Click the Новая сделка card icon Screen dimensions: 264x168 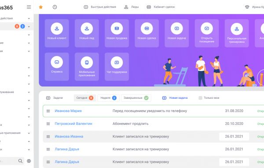[x=147, y=29]
